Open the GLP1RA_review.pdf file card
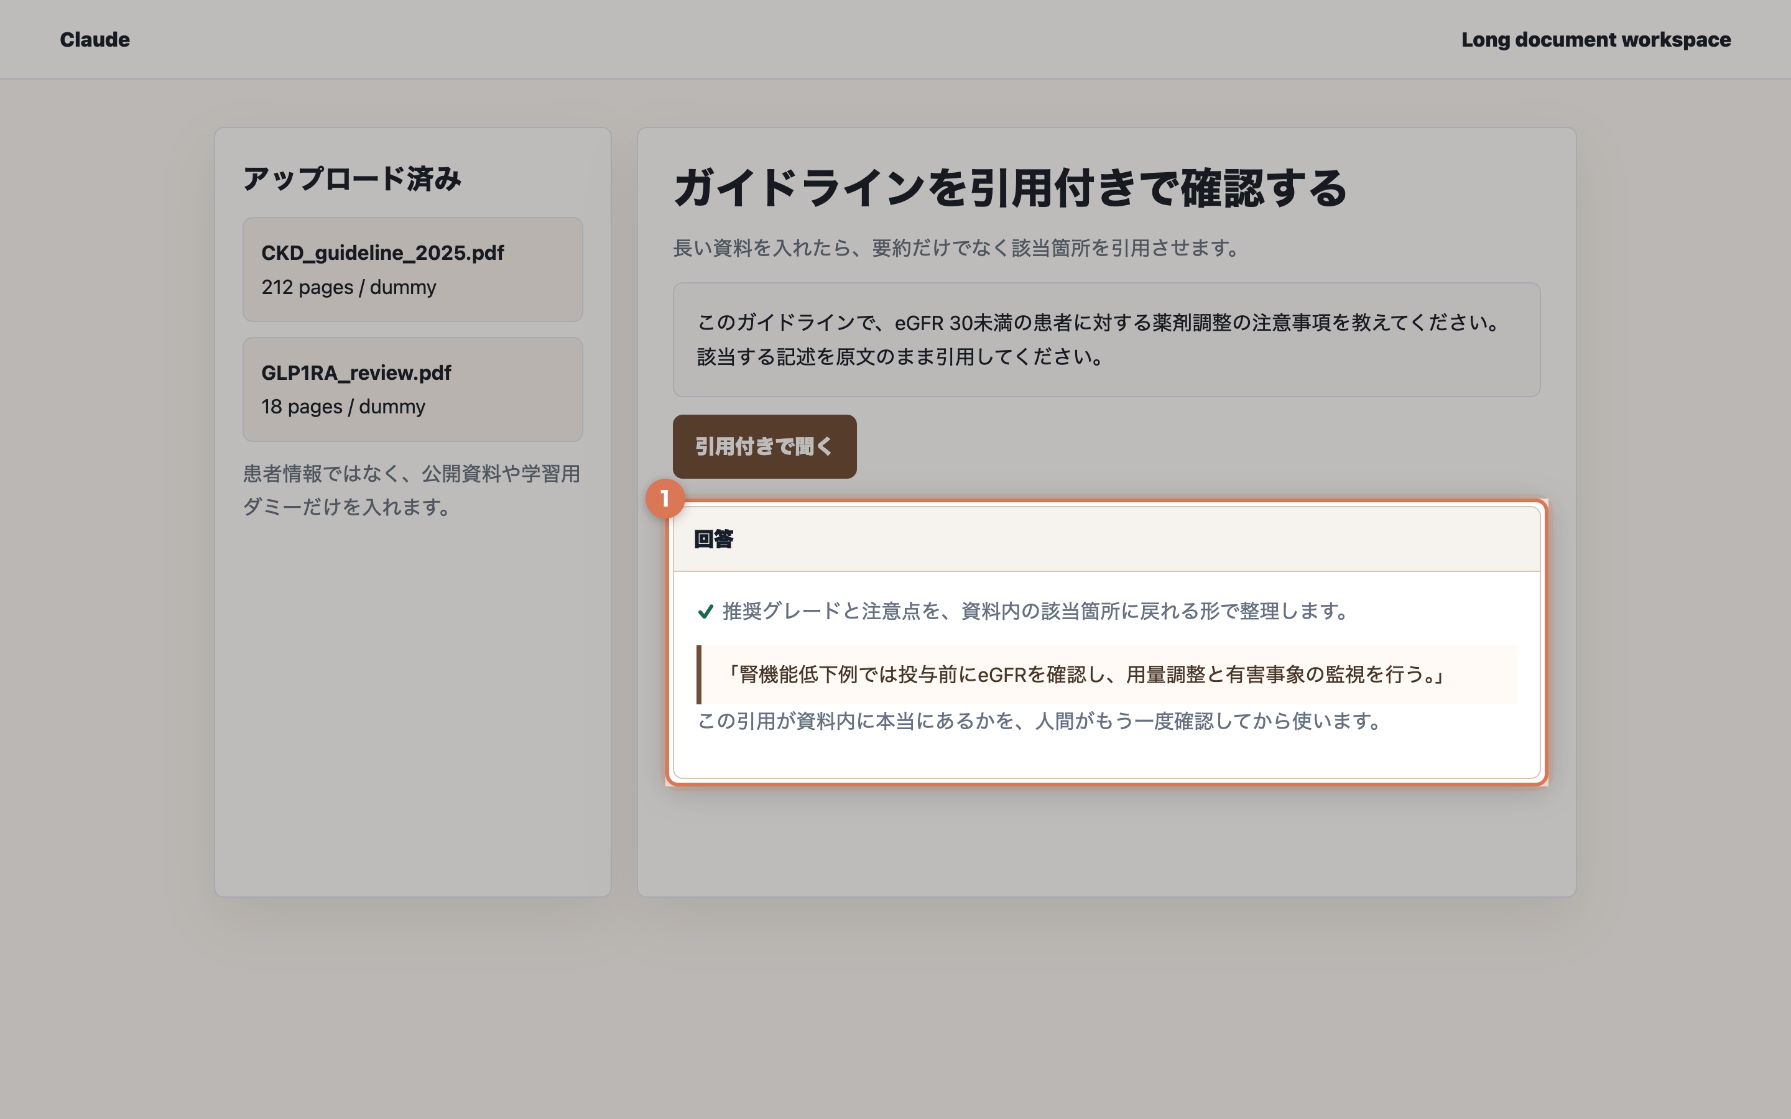This screenshot has height=1119, width=1791. pos(413,389)
